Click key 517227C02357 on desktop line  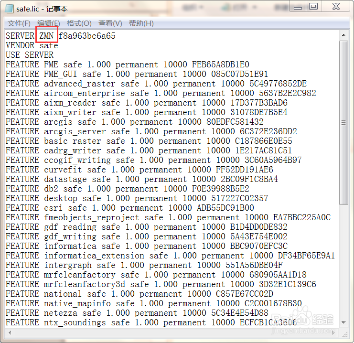click(x=239, y=198)
